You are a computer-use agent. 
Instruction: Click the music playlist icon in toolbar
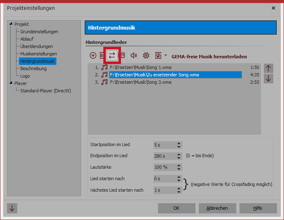coord(158,55)
